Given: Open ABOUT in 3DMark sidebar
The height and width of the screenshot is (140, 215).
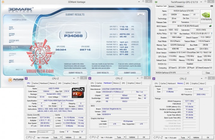Looking at the screenshot, I should tap(11, 61).
